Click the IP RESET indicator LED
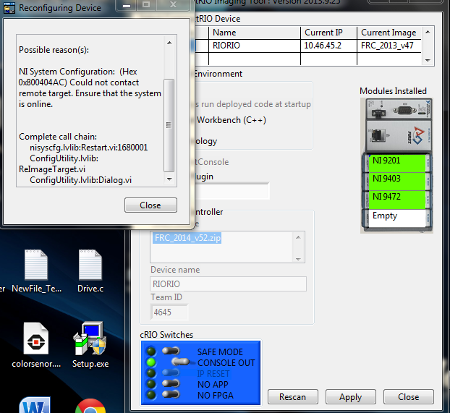The width and height of the screenshot is (450, 413). pos(151,372)
